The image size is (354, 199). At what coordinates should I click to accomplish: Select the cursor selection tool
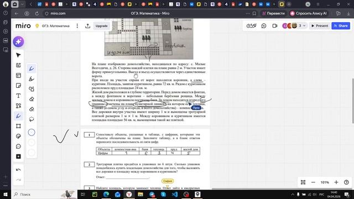18,55
